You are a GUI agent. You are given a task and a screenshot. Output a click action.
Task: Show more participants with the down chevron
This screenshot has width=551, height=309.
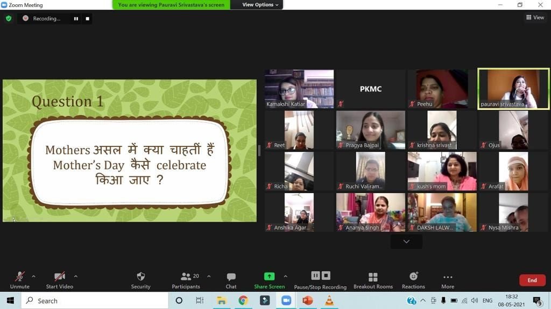(x=406, y=242)
